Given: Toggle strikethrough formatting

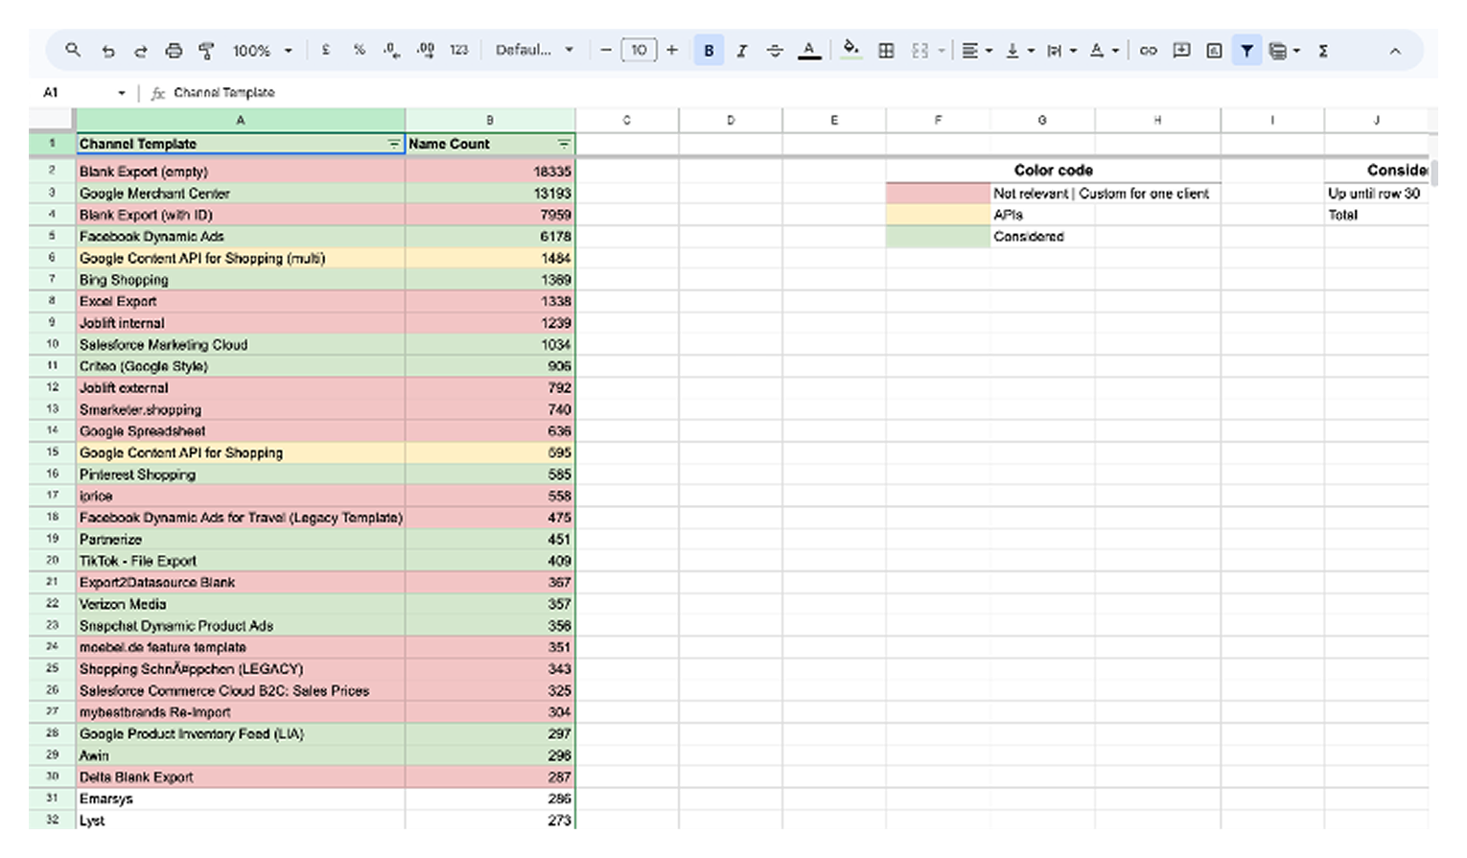Looking at the screenshot, I should (x=775, y=51).
